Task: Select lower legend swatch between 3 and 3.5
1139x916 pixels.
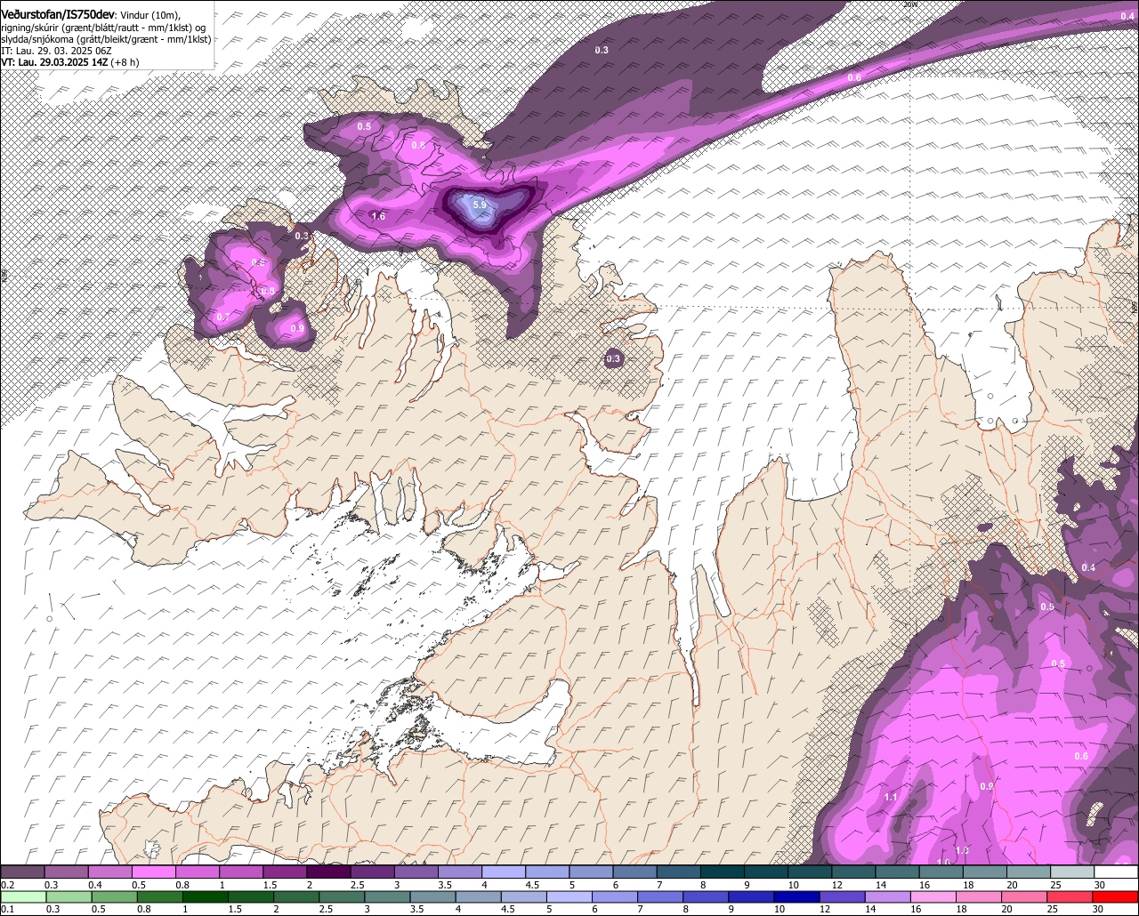Action: [387, 896]
